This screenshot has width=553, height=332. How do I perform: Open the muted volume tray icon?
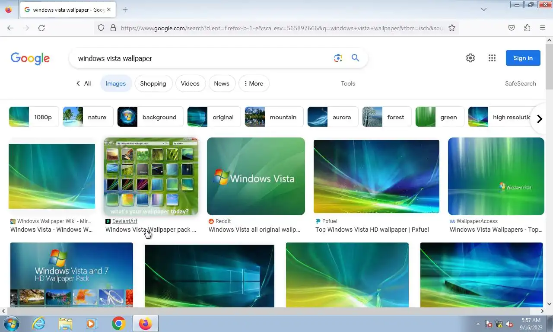(x=509, y=324)
